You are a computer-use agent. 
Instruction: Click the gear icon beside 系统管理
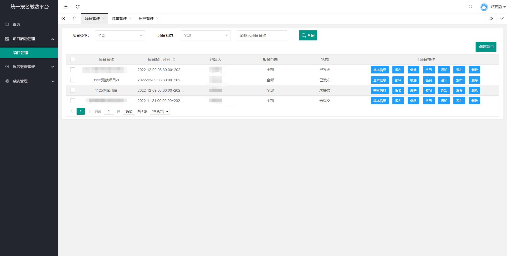click(x=7, y=81)
